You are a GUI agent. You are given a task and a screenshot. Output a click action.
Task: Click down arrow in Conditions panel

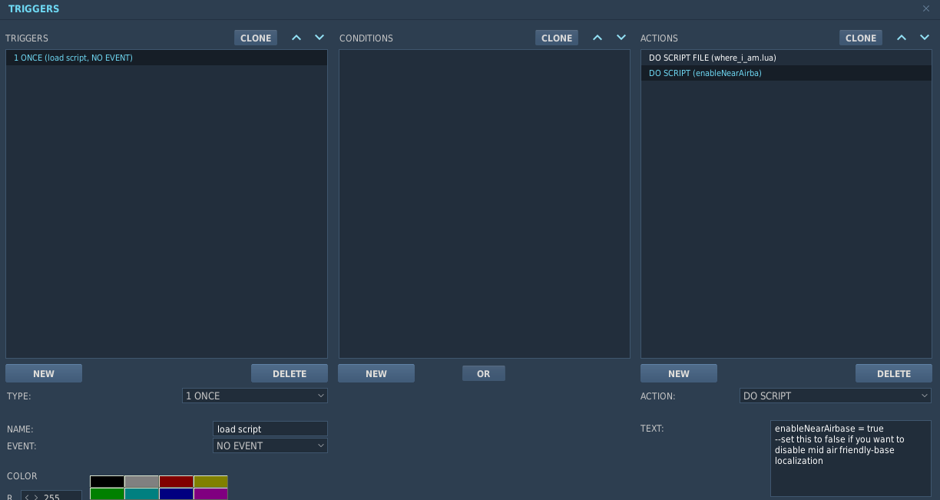click(621, 38)
